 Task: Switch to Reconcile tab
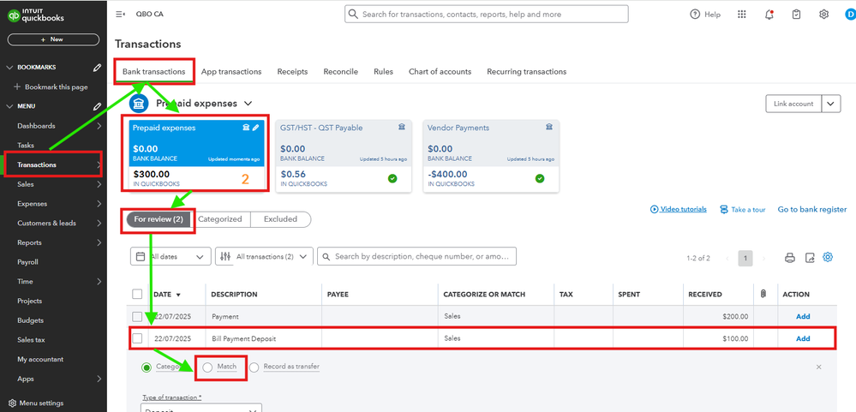pos(341,71)
